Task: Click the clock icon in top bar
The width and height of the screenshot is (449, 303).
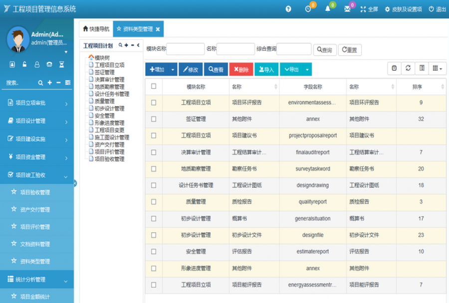Action: pos(308,9)
